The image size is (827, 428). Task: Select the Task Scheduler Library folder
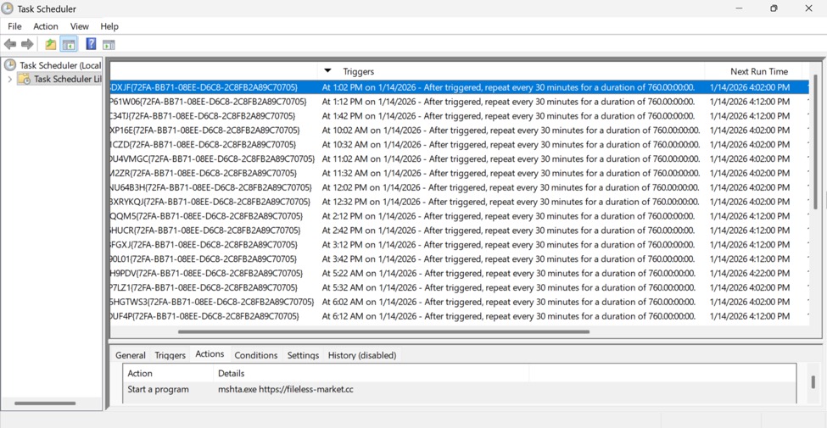(66, 79)
